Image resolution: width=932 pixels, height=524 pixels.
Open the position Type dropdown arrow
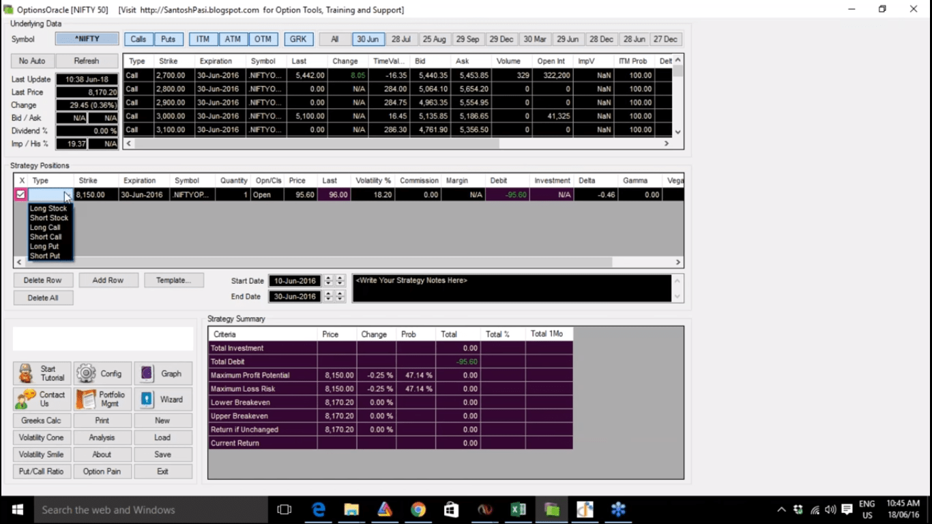(68, 195)
